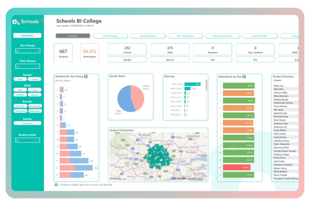
Task: Toggle the Scholarship filter
Action: pyautogui.click(x=27, y=123)
